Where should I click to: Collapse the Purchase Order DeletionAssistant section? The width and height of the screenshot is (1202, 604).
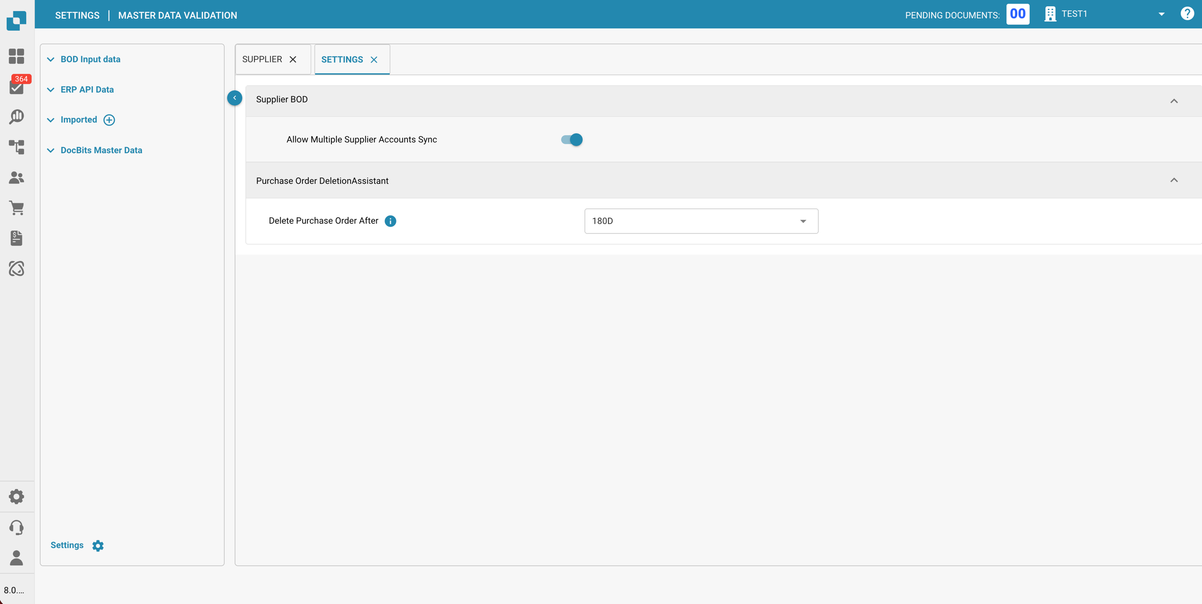click(x=1174, y=180)
